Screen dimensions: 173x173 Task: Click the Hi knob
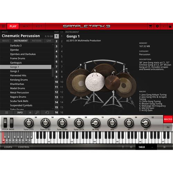pos(129,123)
